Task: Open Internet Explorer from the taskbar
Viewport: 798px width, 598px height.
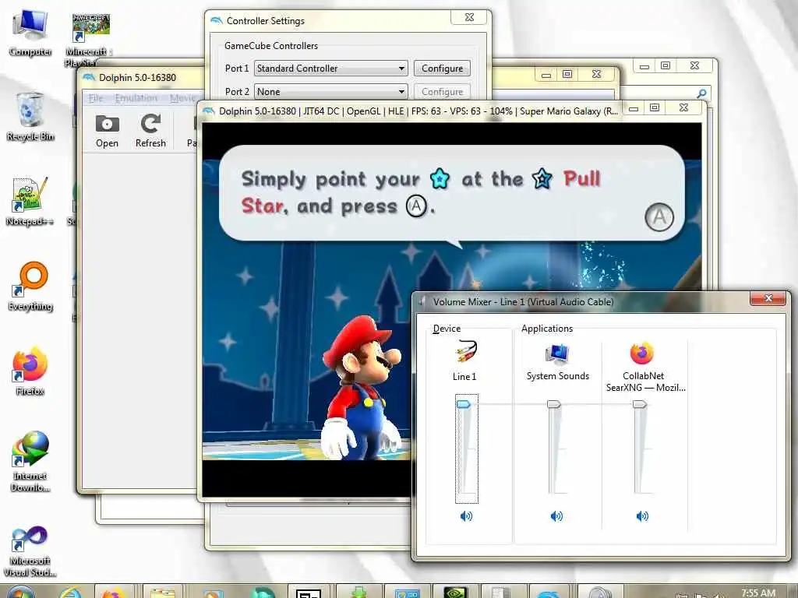Action: point(70,593)
